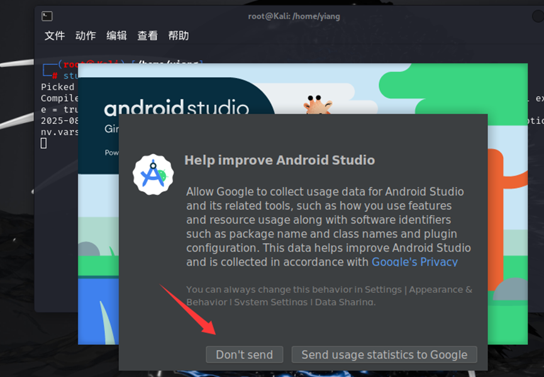Open the 查看 menu in the terminal
This screenshot has width=544, height=377.
click(x=147, y=36)
